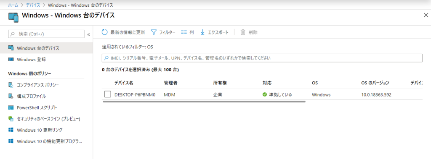
Task: Tick the DESKTOP-P6PBNM0 row checkbox
Action: click(107, 94)
